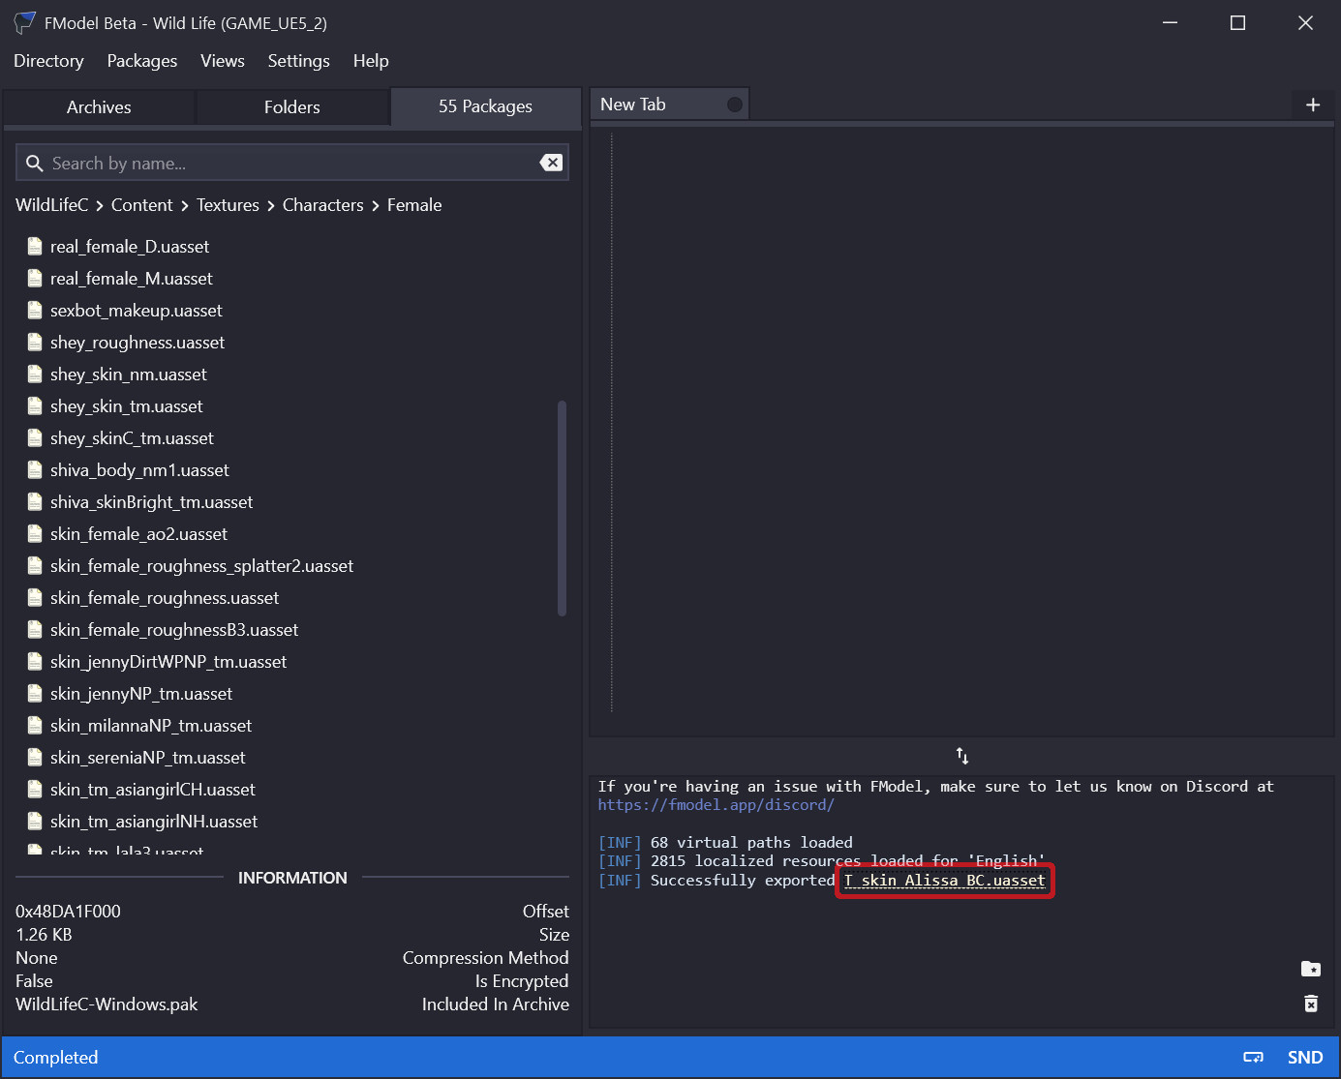
Task: Jump to WildLifeC breadcrumb root
Action: (x=51, y=205)
